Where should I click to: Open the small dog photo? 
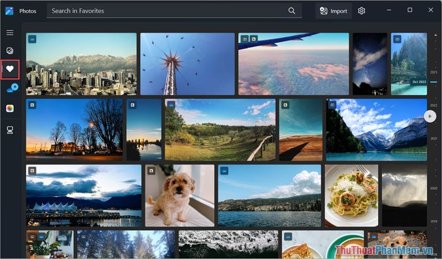[x=179, y=195]
